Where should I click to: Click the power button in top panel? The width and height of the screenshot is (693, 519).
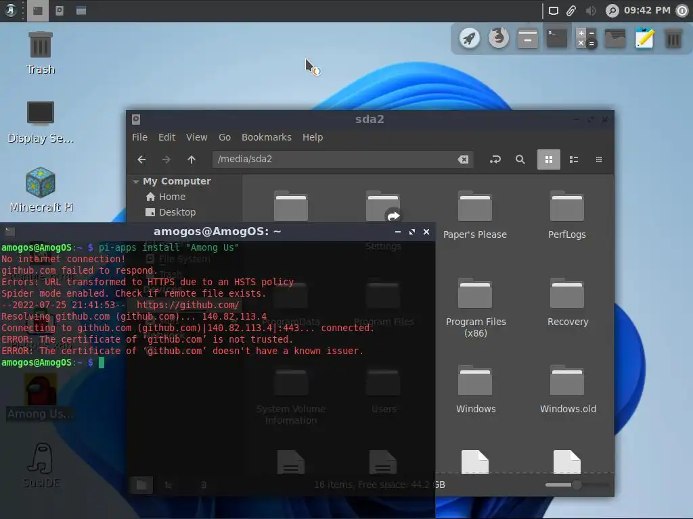[x=682, y=11]
